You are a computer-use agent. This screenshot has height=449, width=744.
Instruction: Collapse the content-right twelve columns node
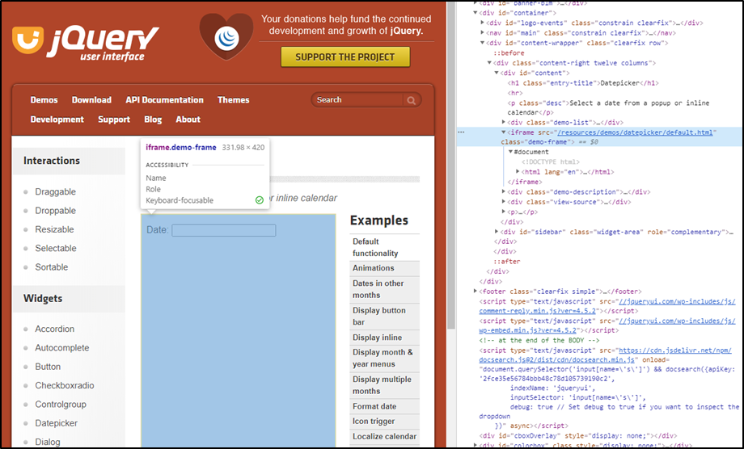(x=490, y=62)
